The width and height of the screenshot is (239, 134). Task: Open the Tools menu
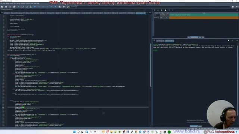32,3
